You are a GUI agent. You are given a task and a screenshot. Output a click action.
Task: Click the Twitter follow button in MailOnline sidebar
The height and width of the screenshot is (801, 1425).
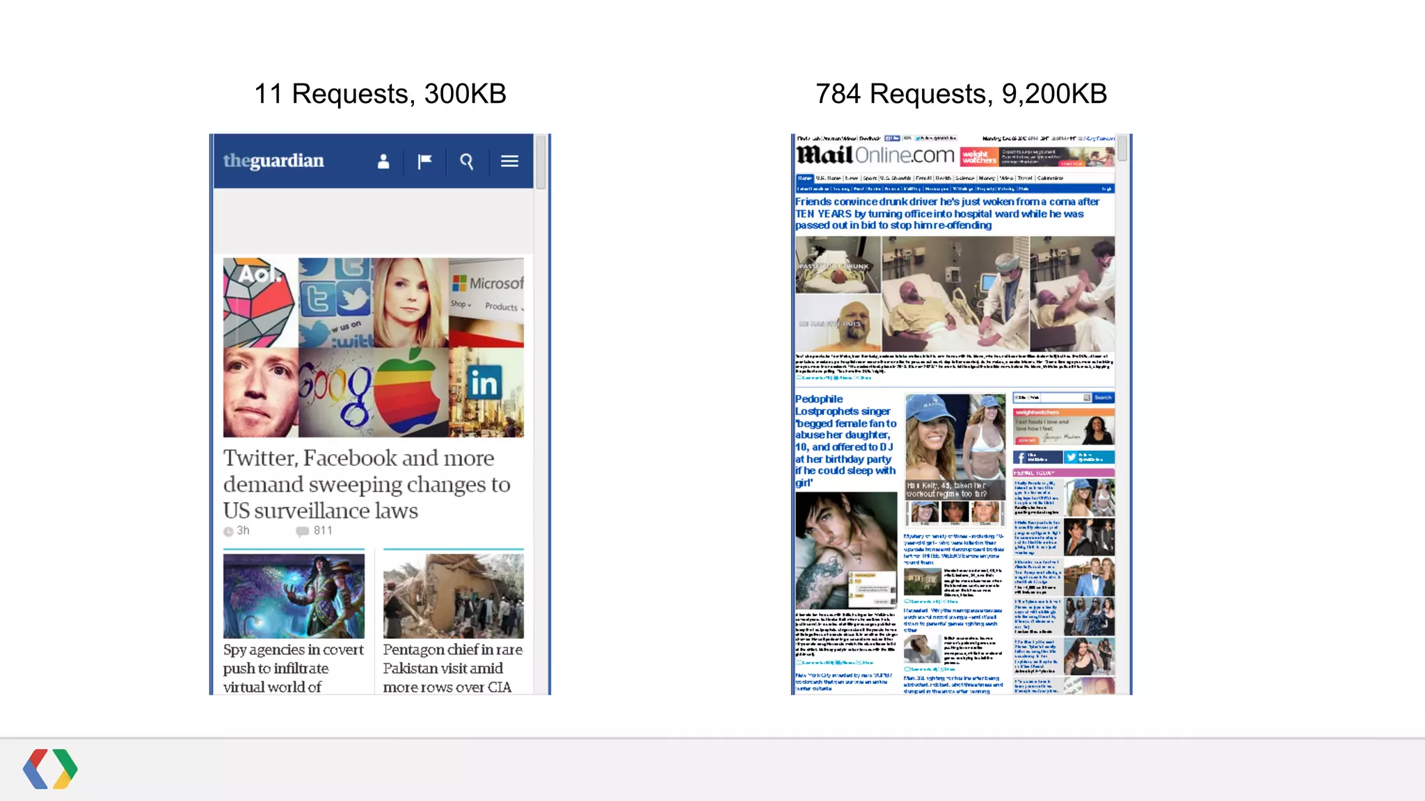point(1090,457)
